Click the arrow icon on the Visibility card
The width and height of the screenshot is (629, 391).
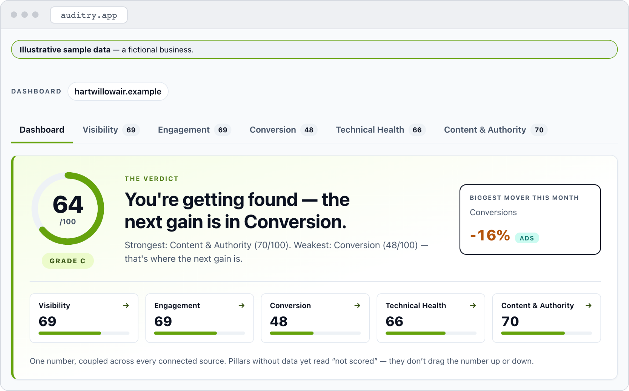126,305
